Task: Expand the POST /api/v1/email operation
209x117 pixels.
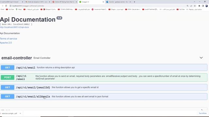Action: [x=104, y=77]
